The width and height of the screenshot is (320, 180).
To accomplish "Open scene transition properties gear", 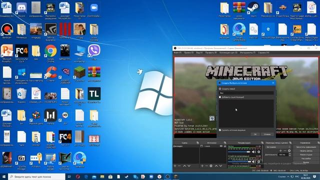I will 289,150.
